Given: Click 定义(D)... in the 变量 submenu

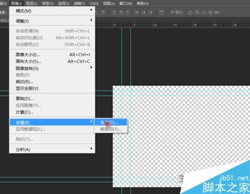Looking at the screenshot, I should [111, 122].
